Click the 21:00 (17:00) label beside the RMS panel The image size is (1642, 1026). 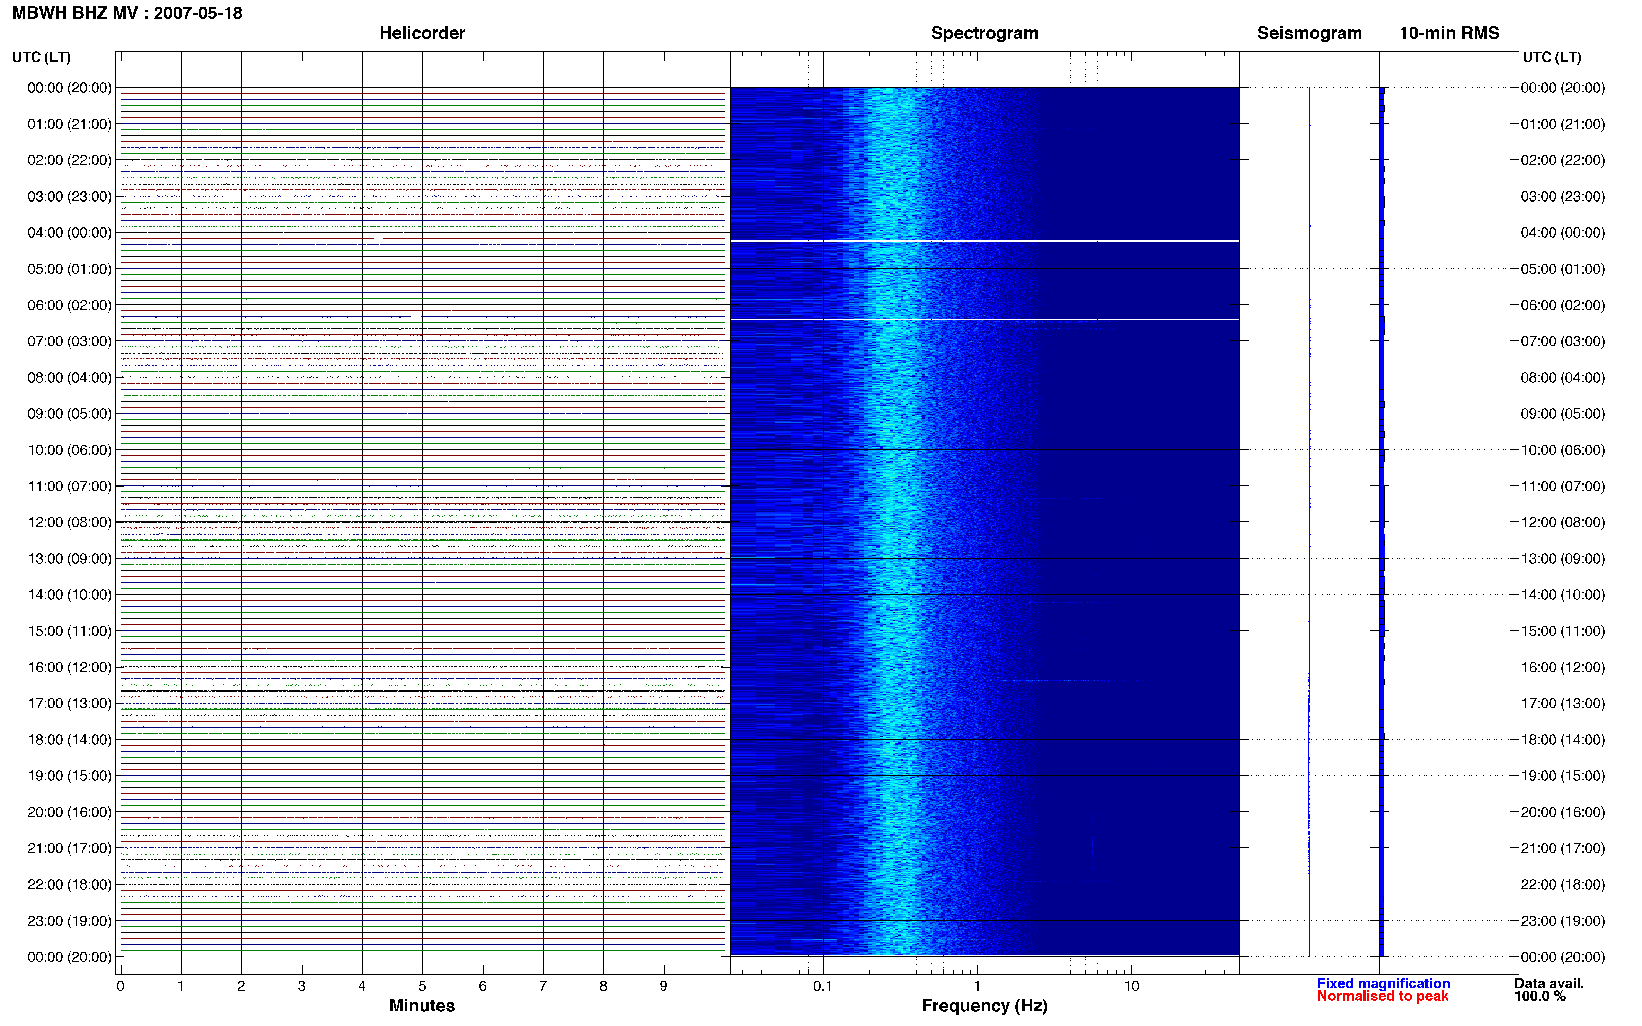[1563, 848]
